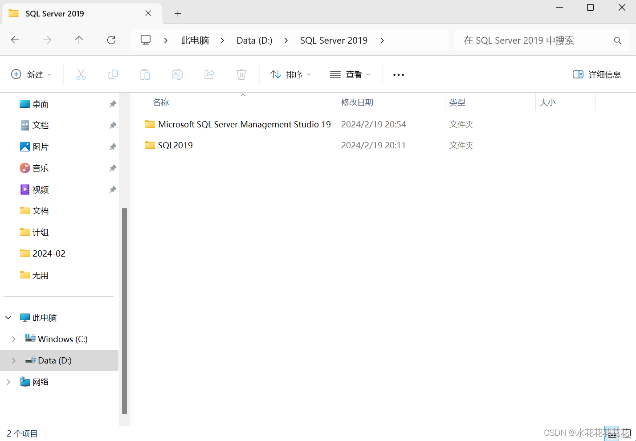Open the 计组 folder in sidebar
The height and width of the screenshot is (441, 636).
pyautogui.click(x=41, y=232)
